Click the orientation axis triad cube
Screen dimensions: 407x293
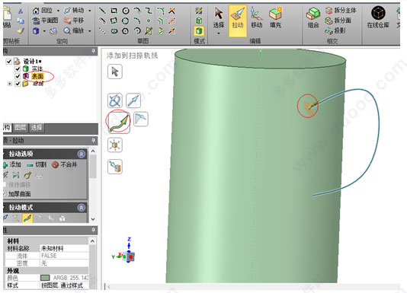click(130, 256)
